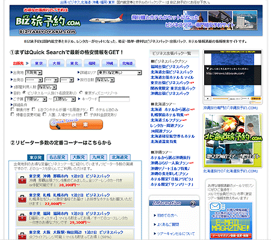Open the レンタカー周遊プラン link
Viewport: 271px width, 240px height.
[167, 126]
